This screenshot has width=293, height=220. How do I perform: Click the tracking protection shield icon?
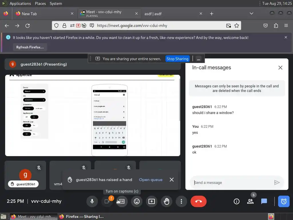pyautogui.click(x=56, y=25)
